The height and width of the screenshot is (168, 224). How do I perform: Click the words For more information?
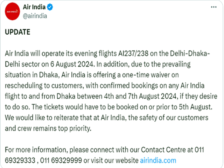coord(36,150)
